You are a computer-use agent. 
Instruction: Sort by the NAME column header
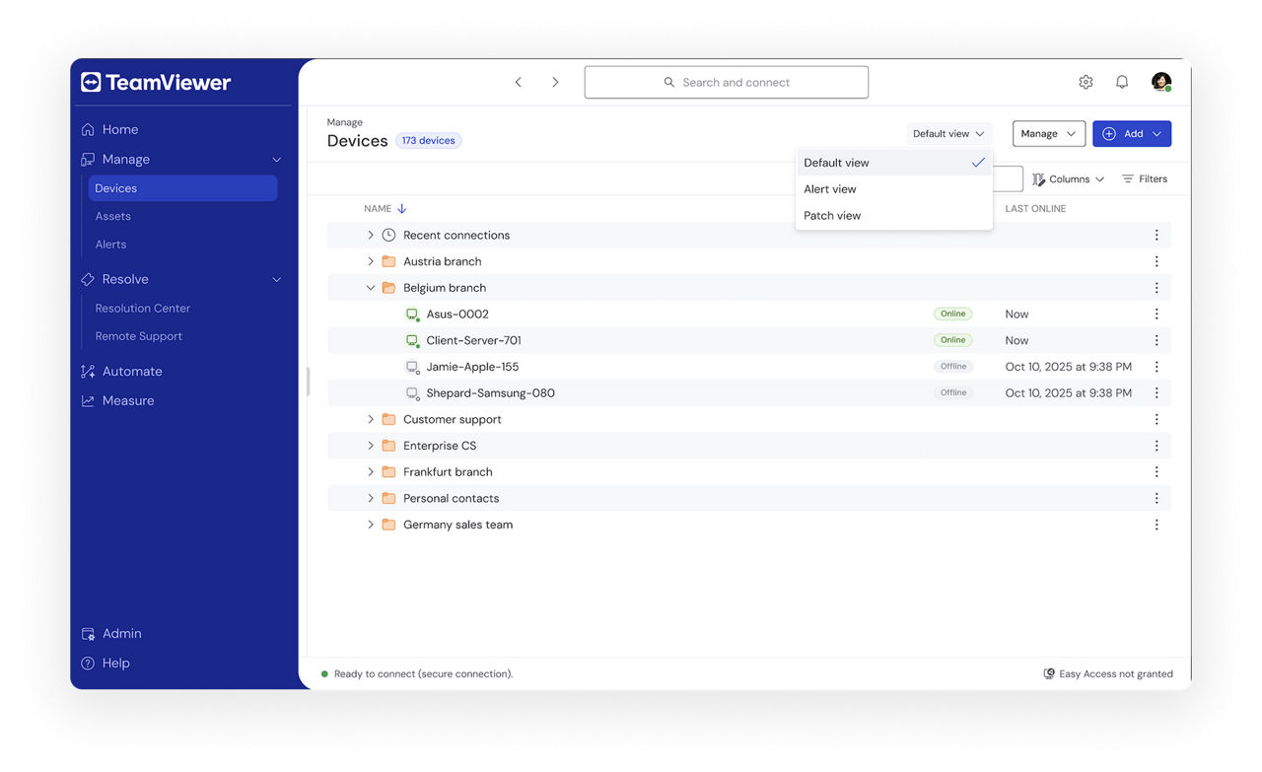point(386,209)
